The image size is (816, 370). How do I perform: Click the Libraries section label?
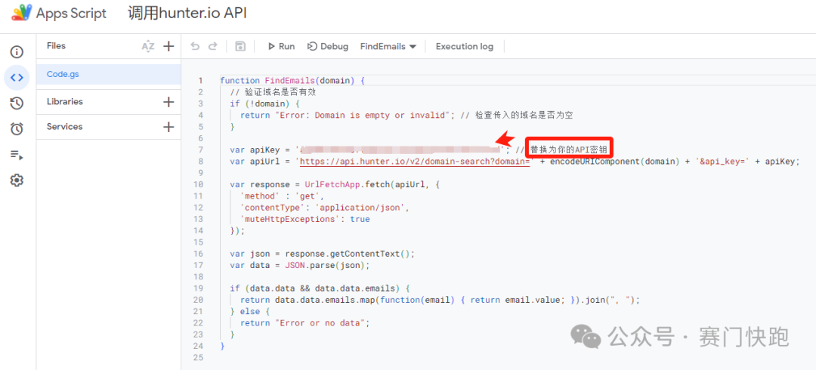[x=64, y=101]
